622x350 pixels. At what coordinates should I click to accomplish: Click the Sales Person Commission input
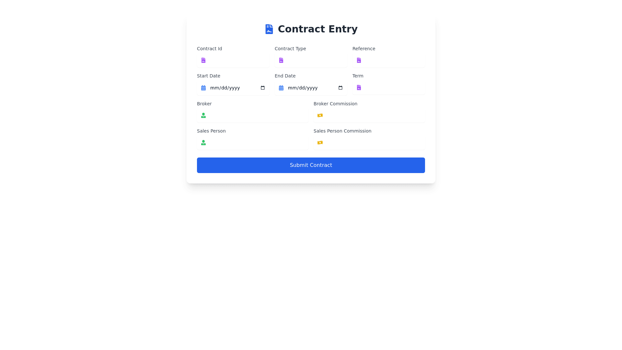tap(374, 143)
